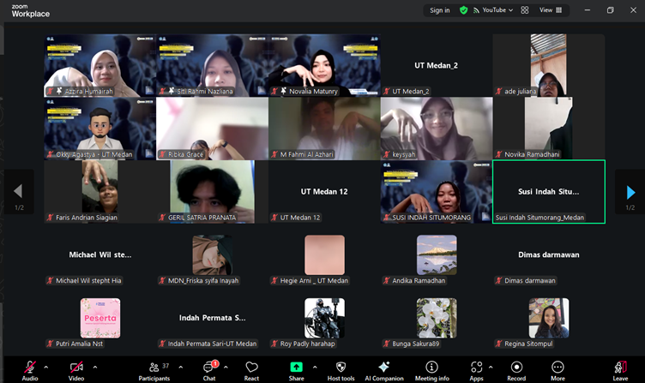Leave the meeting
645x383 pixels.
pyautogui.click(x=620, y=371)
